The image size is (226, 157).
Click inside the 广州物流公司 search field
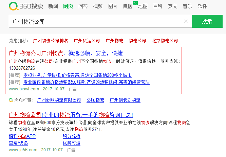95,21
